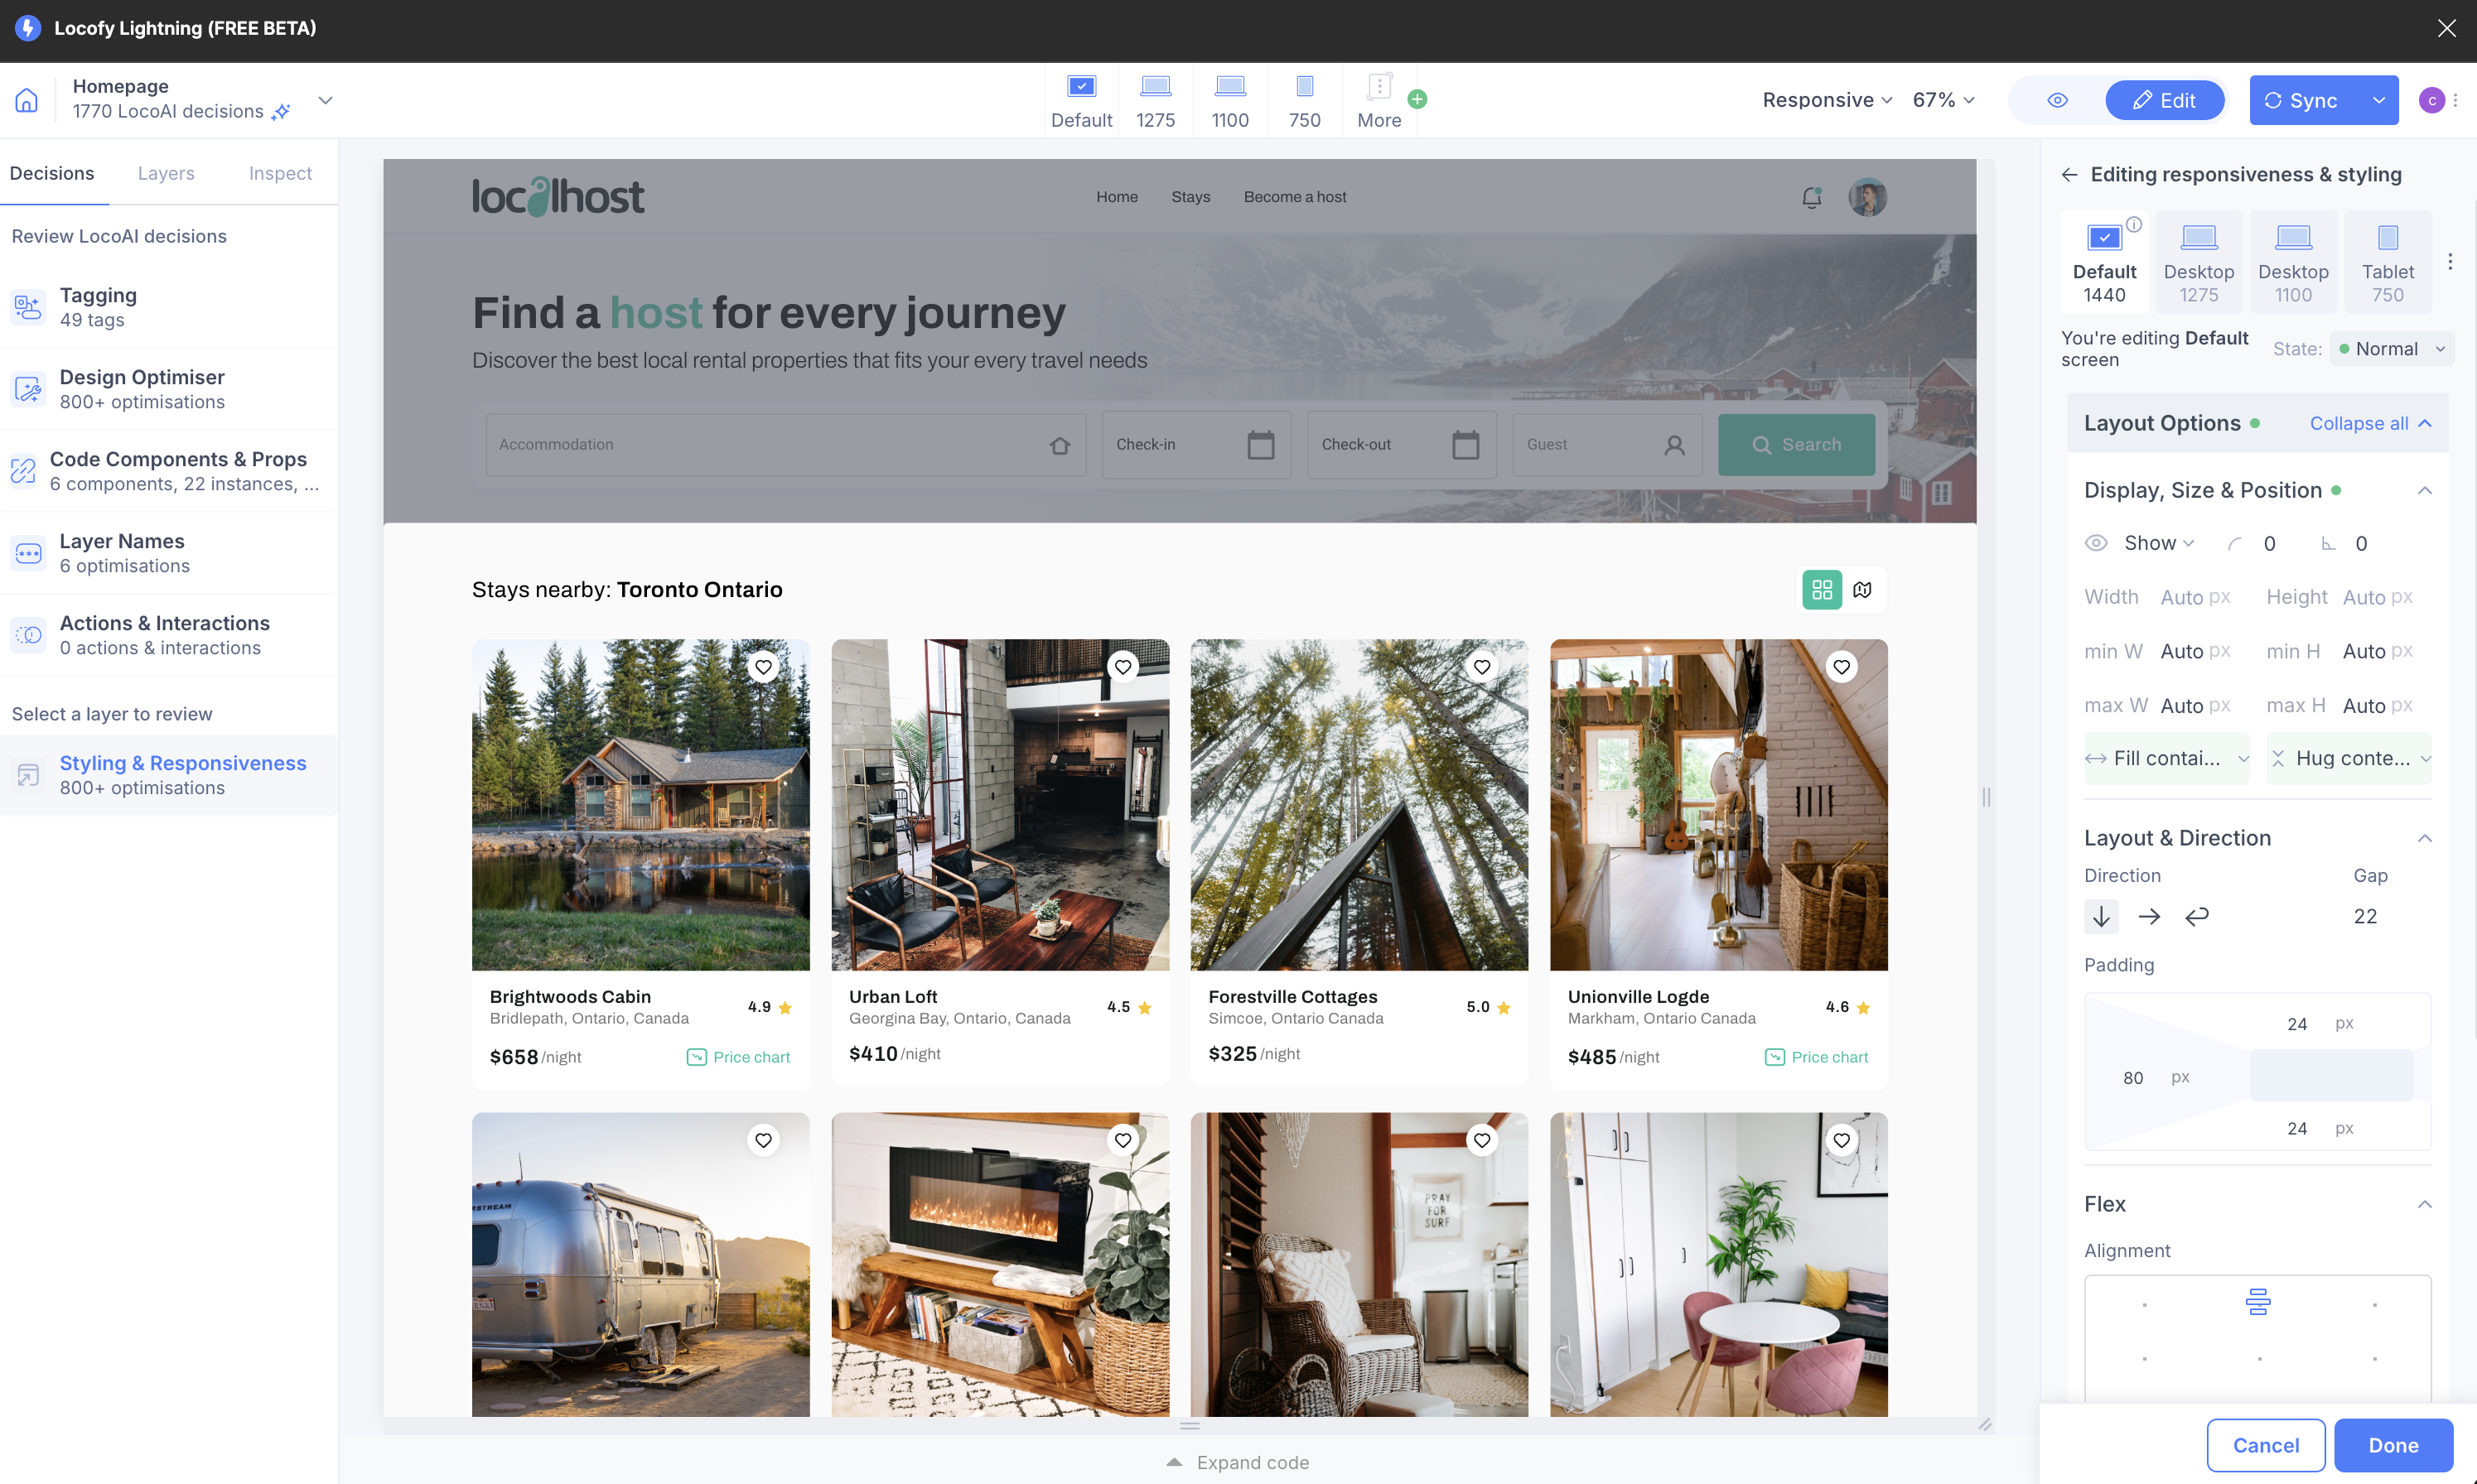This screenshot has width=2477, height=1484.
Task: Open Code Components & Props
Action: [168, 471]
